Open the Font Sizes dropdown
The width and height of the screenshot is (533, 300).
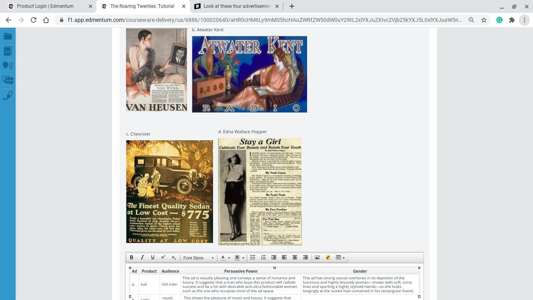pyautogui.click(x=199, y=258)
